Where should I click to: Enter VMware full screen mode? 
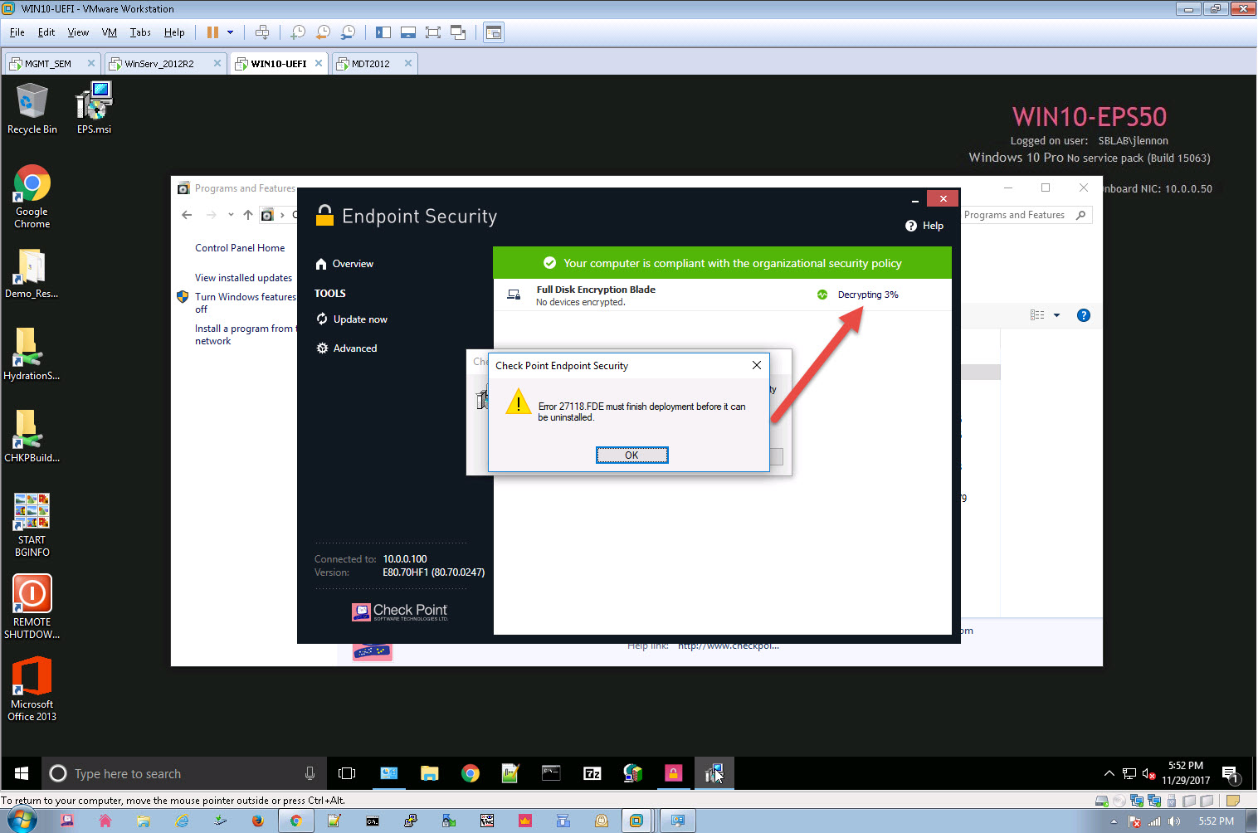(x=432, y=32)
